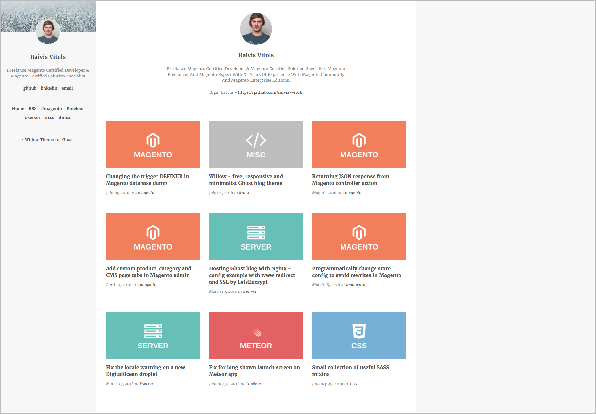The width and height of the screenshot is (596, 414).
Task: Click #magento tag under March 18 post
Action: (355, 284)
